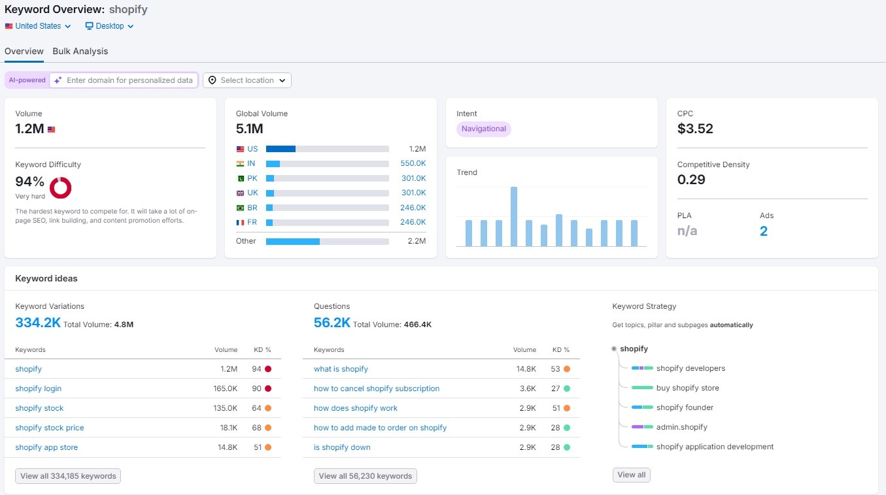Viewport: 886px width, 495px height.
Task: Click the Global Volume total 5.1M
Action: click(250, 129)
